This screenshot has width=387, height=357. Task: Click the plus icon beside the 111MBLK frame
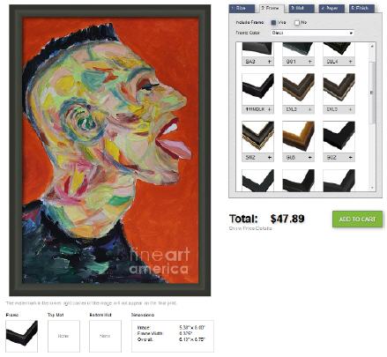click(270, 109)
